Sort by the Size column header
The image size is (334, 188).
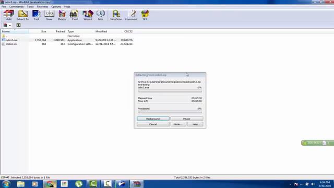(38, 31)
